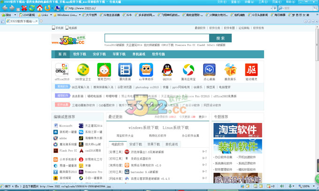
Task: Open the 软件发布 top link
Action: point(258,28)
